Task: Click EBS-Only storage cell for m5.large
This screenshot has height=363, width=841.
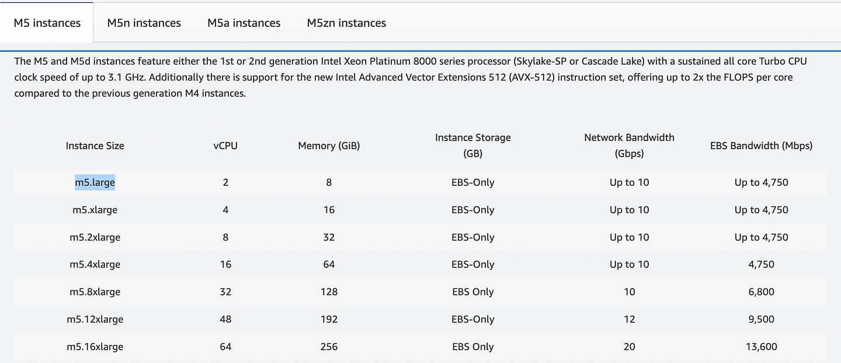Action: (472, 182)
